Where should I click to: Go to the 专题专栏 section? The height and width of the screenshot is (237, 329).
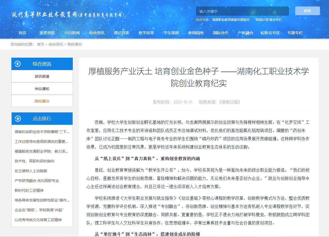coord(295,33)
